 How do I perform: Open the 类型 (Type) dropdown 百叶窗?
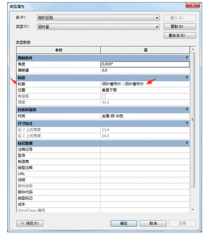[x=98, y=27]
